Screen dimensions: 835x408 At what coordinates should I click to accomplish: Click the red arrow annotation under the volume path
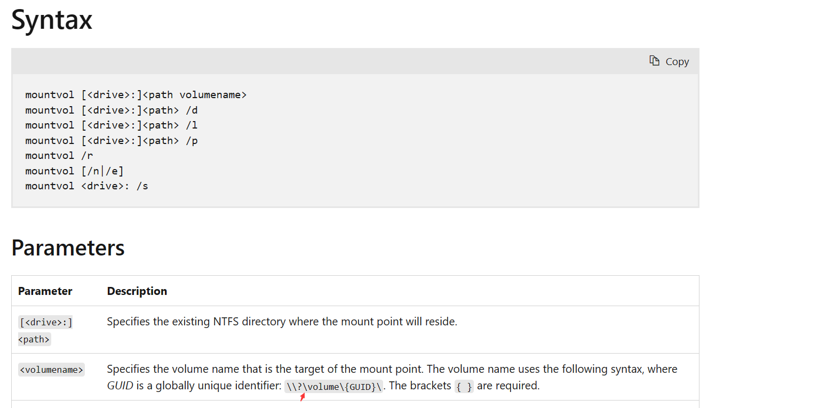pyautogui.click(x=303, y=397)
